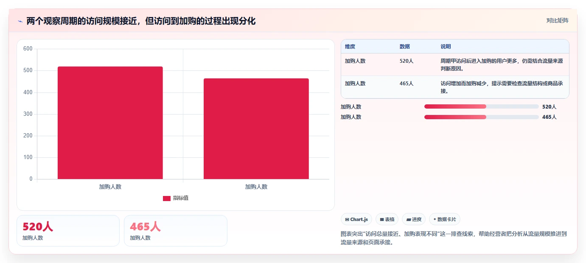Click the 300 y-axis label
Screen dimensions: 586x263
pos(28,114)
